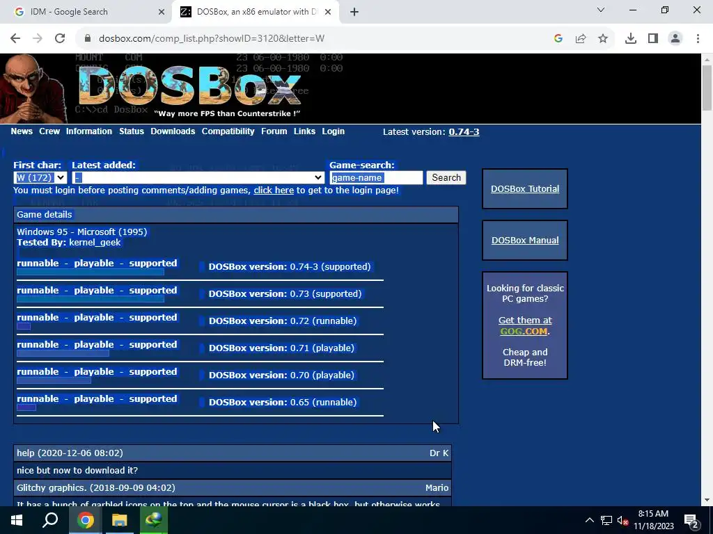
Task: Share this page via share icon
Action: pos(581,39)
